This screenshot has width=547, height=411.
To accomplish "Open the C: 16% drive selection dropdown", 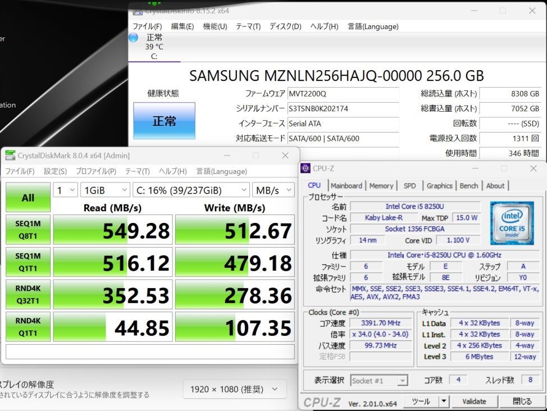I will coord(191,190).
